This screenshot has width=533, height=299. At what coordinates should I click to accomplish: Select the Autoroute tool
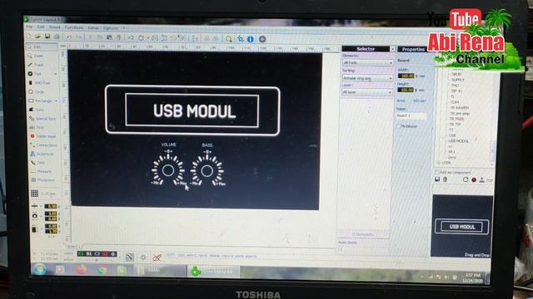coord(42,154)
